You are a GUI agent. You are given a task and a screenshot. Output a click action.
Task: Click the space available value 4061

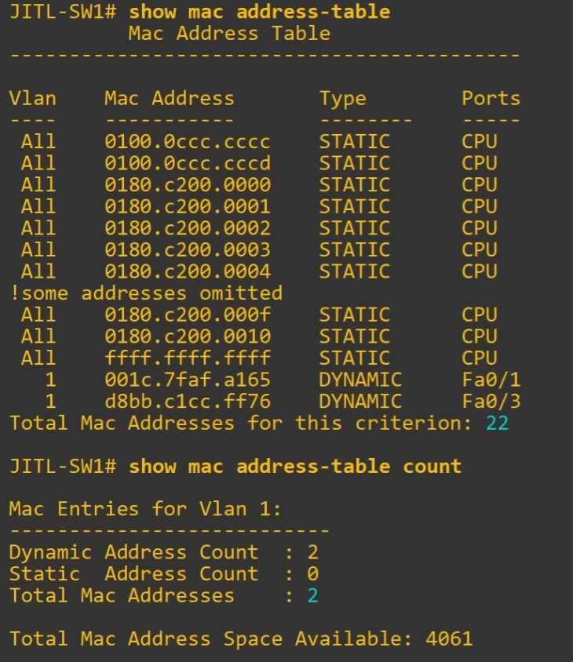coord(449,638)
